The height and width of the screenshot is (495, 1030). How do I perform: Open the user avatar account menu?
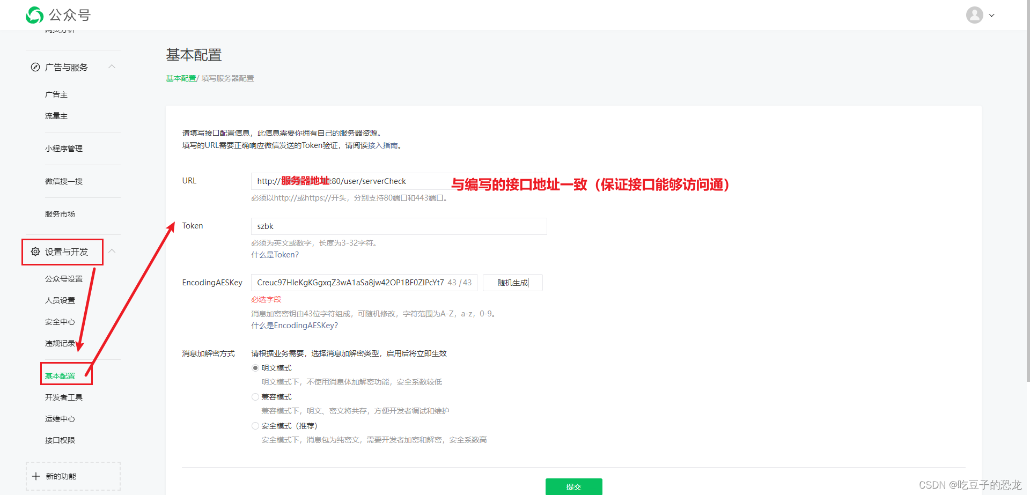[x=974, y=15]
